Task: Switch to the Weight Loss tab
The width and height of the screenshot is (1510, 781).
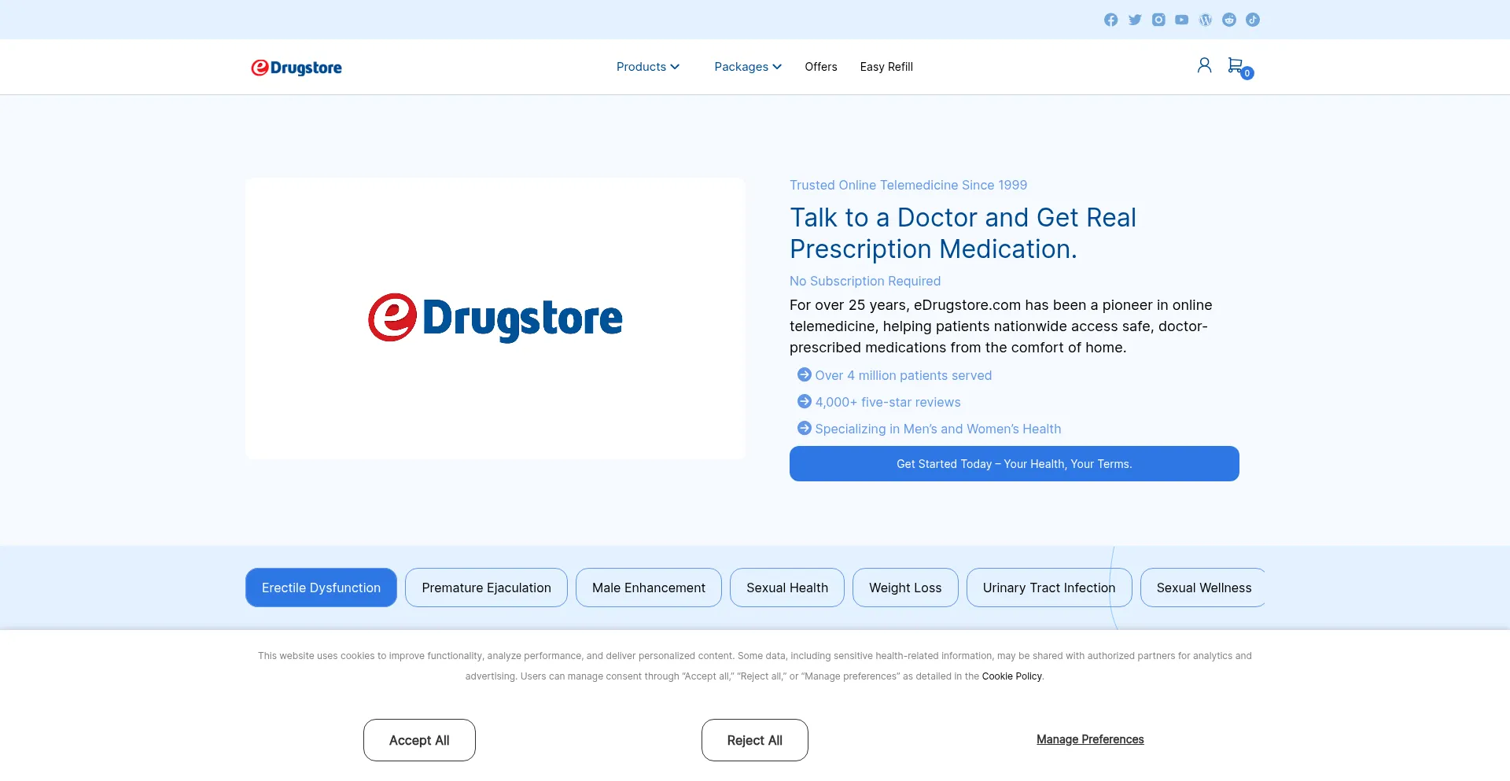Action: (904, 588)
